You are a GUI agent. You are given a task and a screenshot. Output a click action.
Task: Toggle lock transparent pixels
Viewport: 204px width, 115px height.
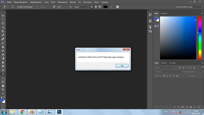click(164, 76)
